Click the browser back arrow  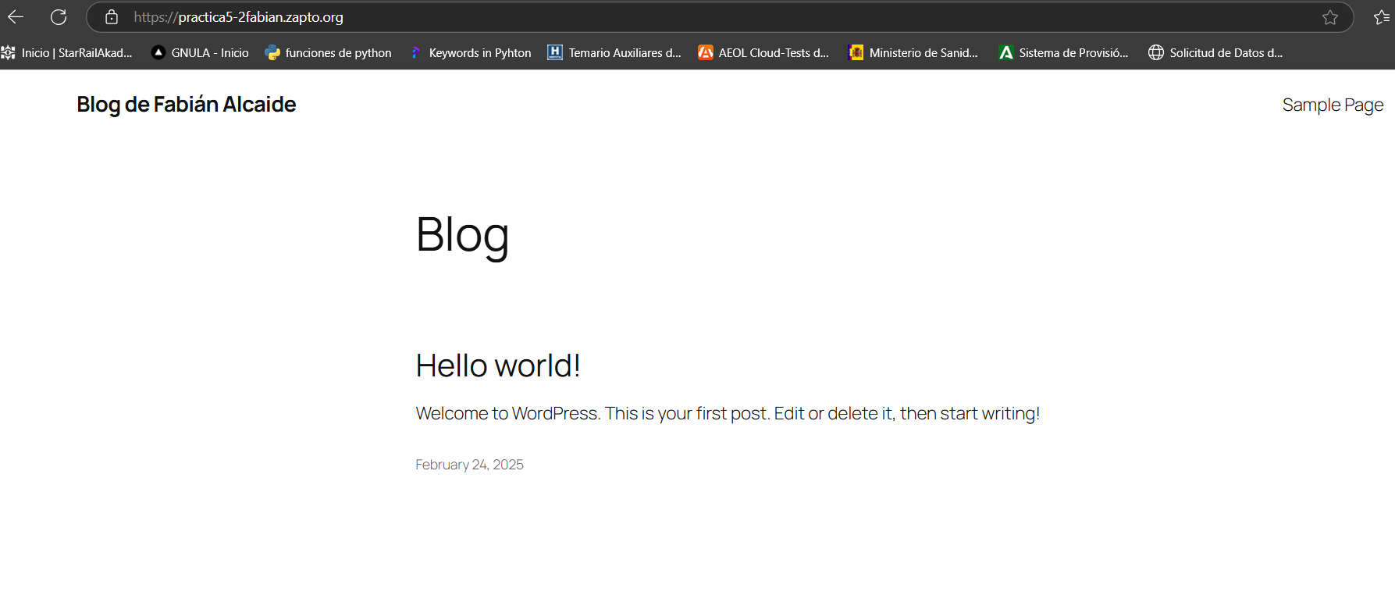point(16,17)
